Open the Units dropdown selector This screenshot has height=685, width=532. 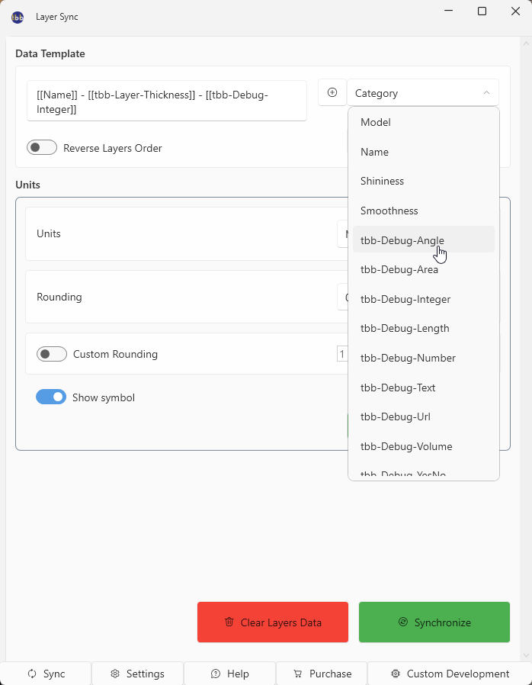pyautogui.click(x=342, y=233)
